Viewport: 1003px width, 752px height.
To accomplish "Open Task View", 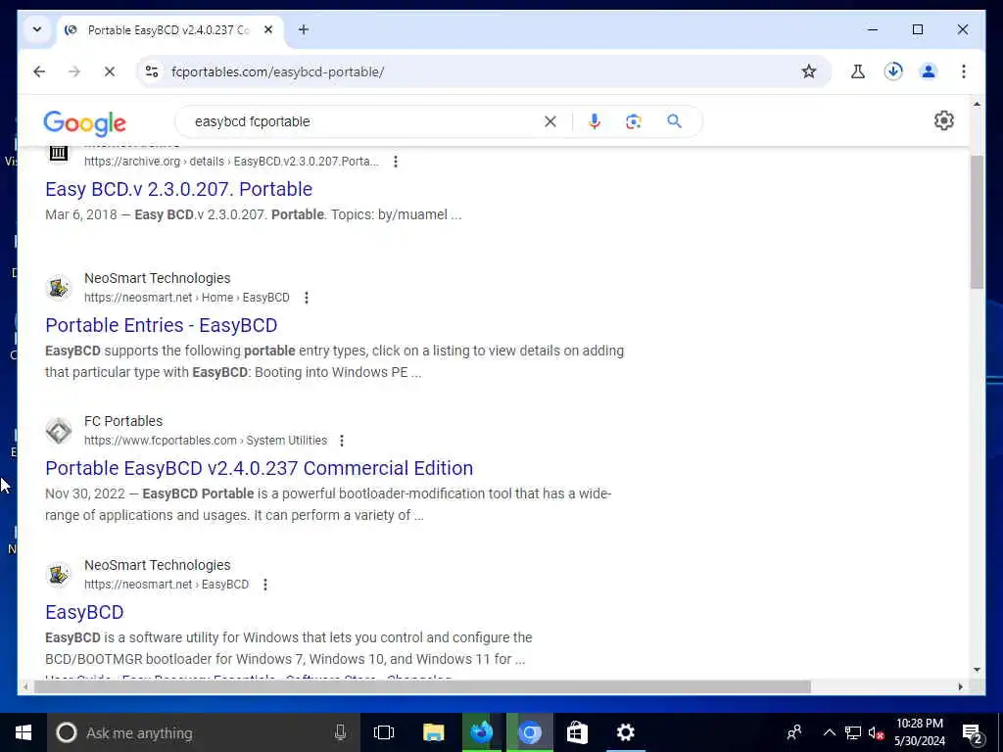I will (x=384, y=732).
